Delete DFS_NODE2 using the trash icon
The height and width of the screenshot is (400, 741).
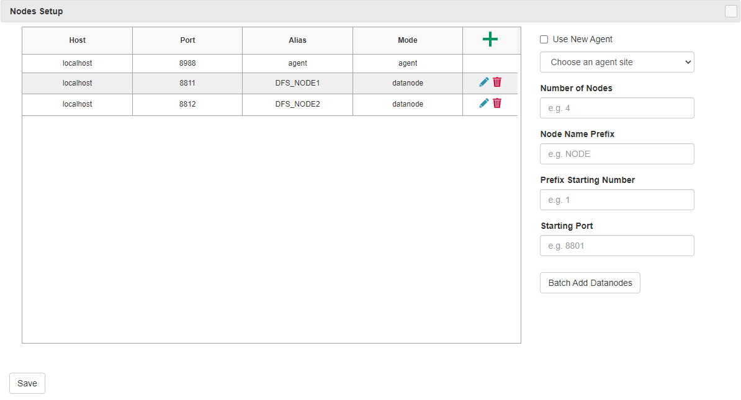tap(497, 103)
